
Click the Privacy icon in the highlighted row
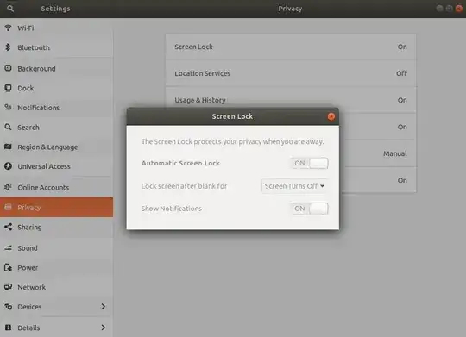tap(8, 207)
